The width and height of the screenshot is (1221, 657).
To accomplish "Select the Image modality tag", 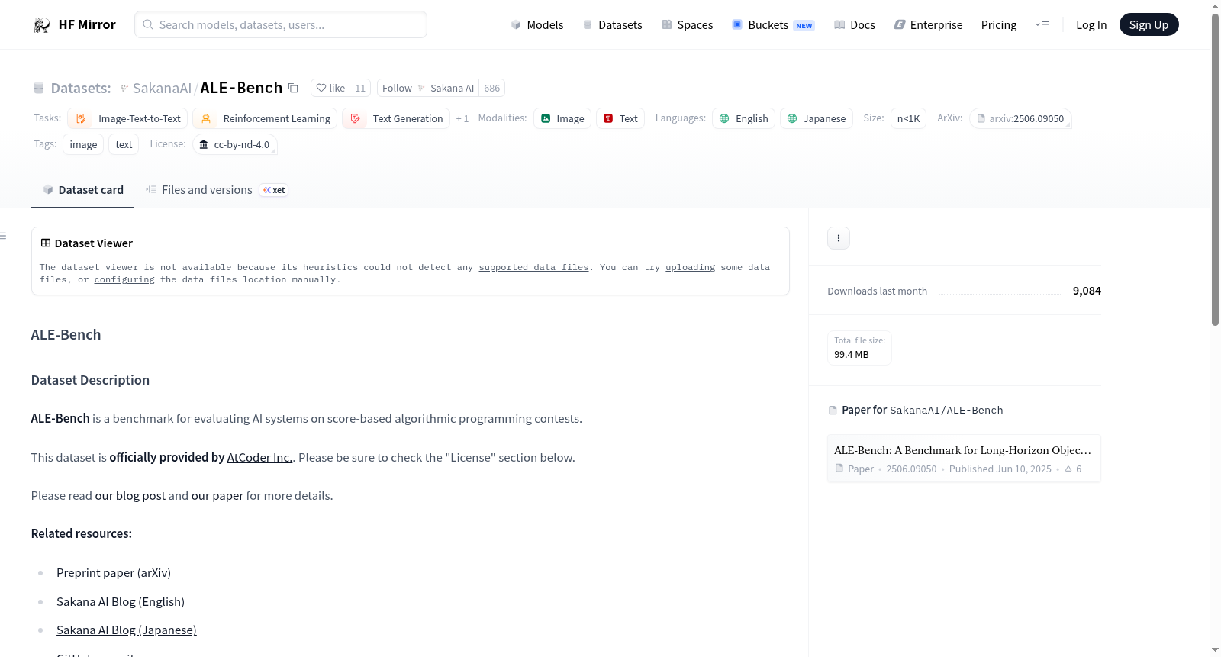I will click(x=562, y=118).
